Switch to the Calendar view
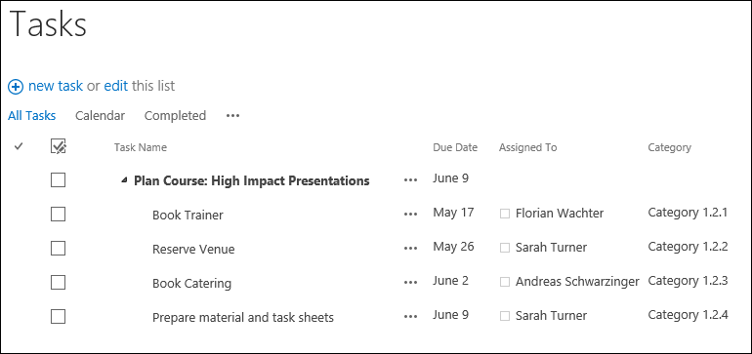752x354 pixels. pos(101,116)
